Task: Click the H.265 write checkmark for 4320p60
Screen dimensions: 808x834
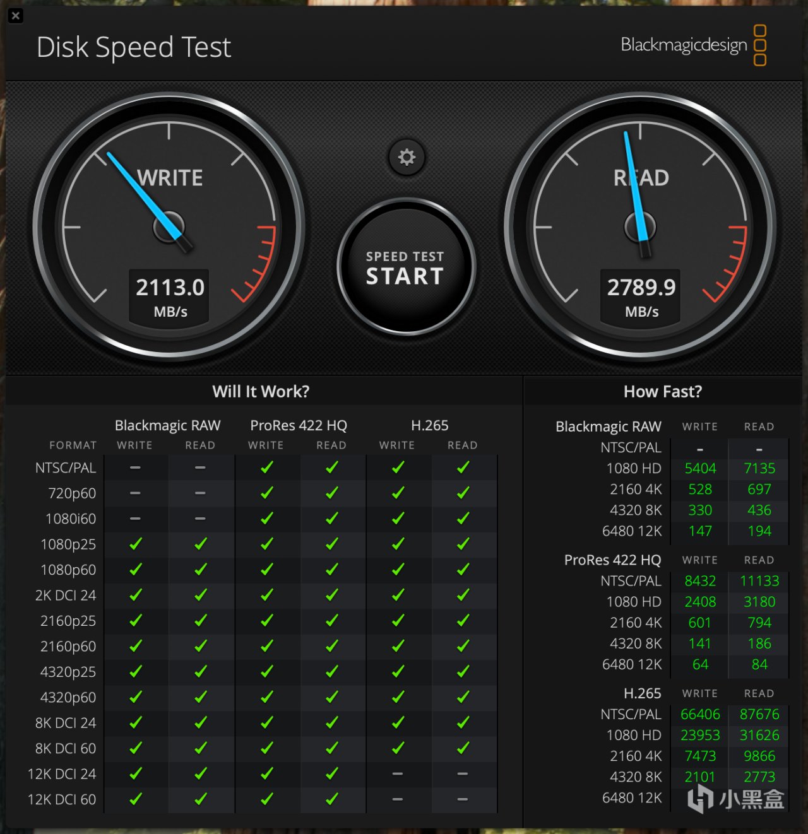Action: tap(398, 697)
